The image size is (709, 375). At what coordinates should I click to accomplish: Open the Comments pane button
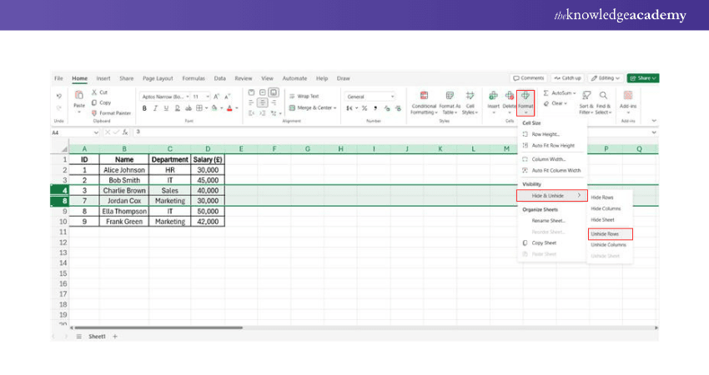[x=529, y=77]
